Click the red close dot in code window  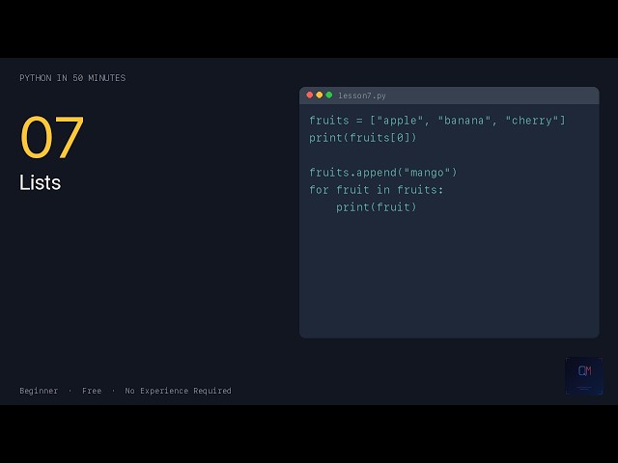pyautogui.click(x=309, y=95)
